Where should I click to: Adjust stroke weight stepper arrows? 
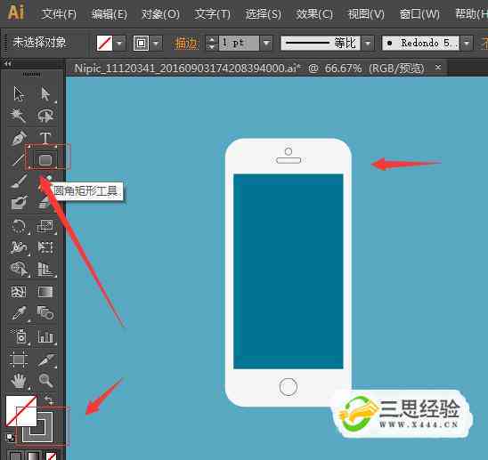212,43
